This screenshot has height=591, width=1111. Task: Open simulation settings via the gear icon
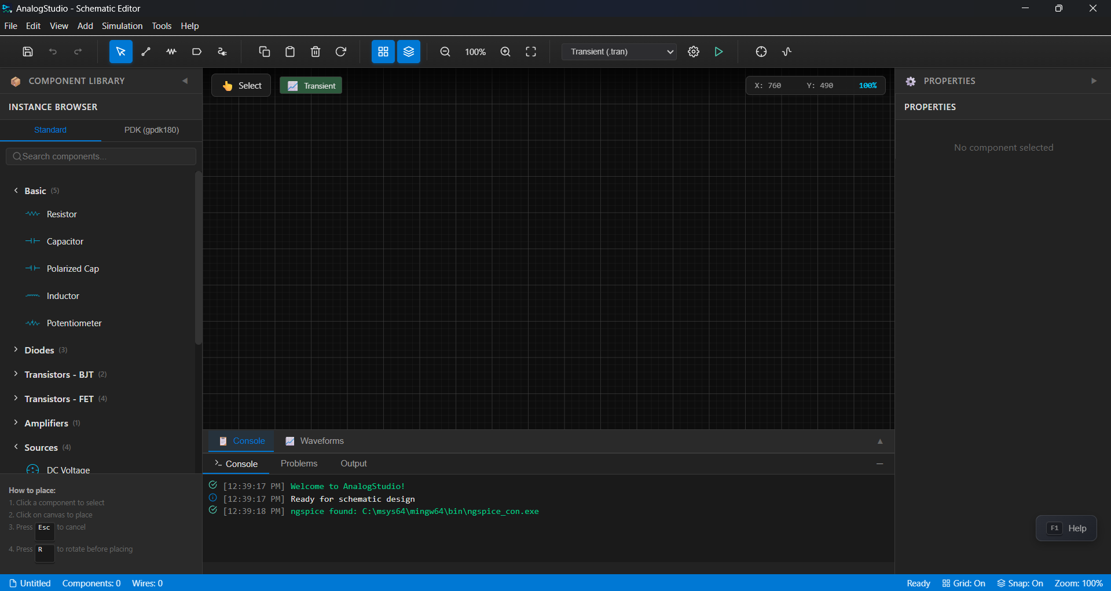[694, 52]
